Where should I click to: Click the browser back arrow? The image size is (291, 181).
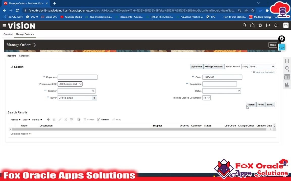5,11
